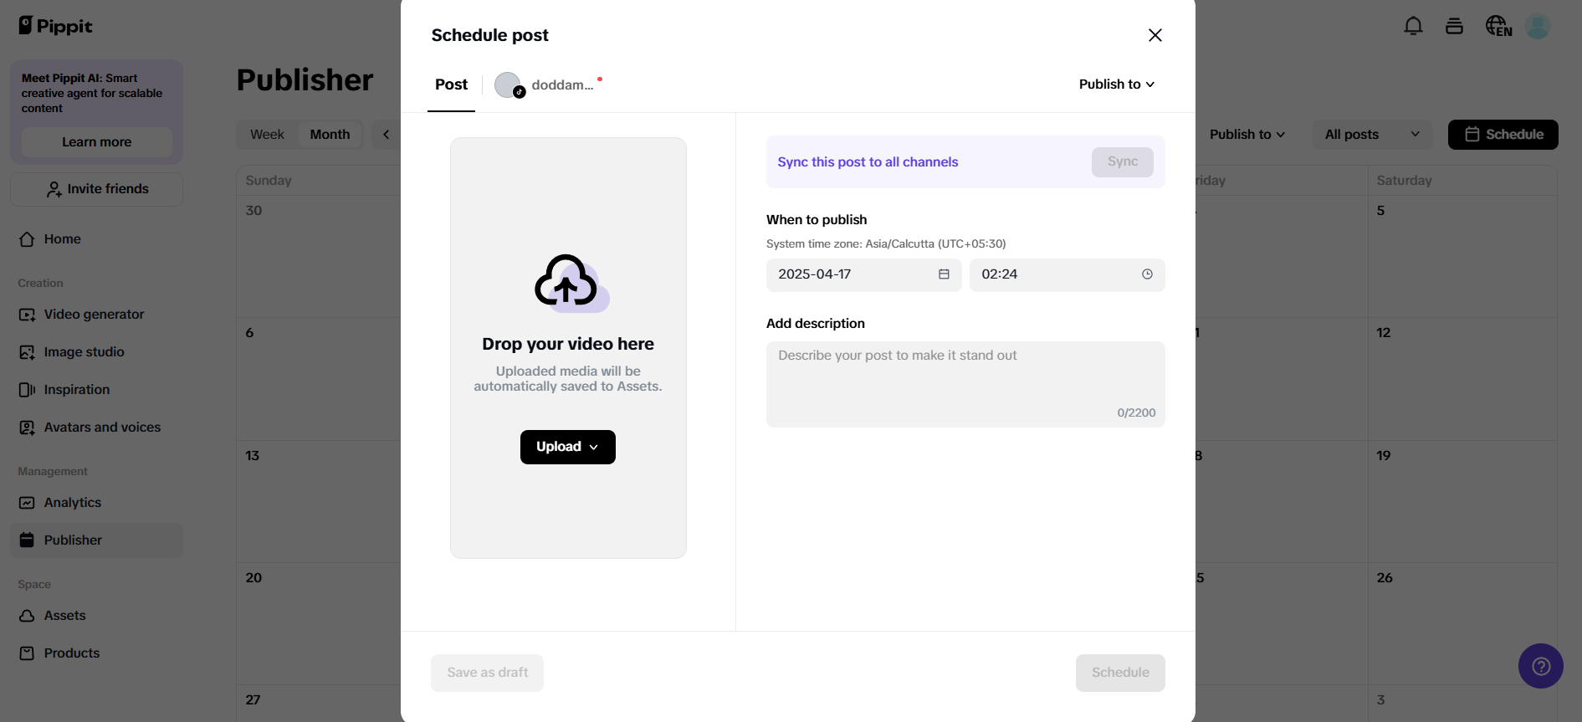Close the Schedule post dialog

[x=1155, y=35]
